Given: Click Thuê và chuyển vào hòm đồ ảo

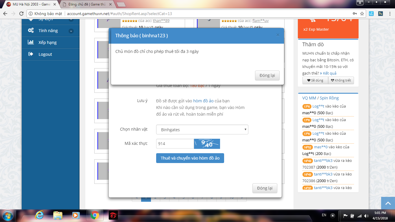Looking at the screenshot, I should click(x=190, y=158).
